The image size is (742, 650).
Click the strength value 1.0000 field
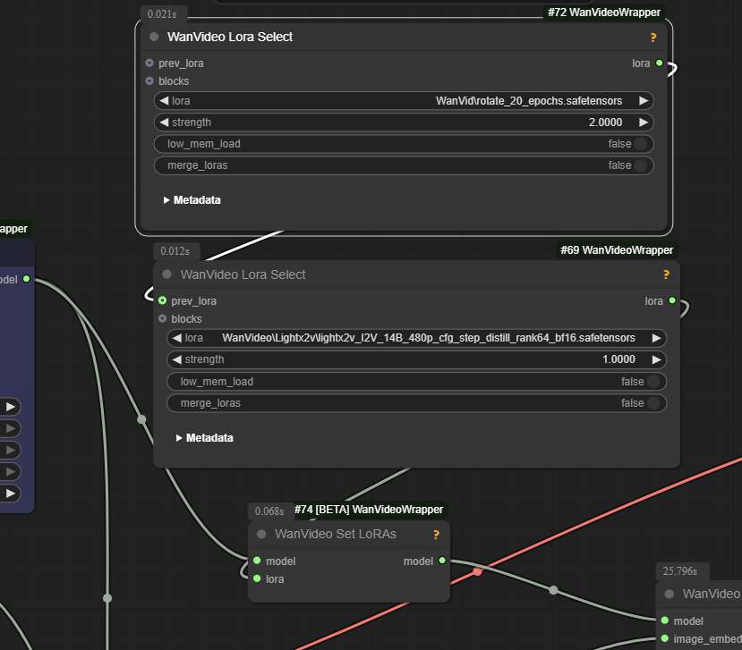416,359
